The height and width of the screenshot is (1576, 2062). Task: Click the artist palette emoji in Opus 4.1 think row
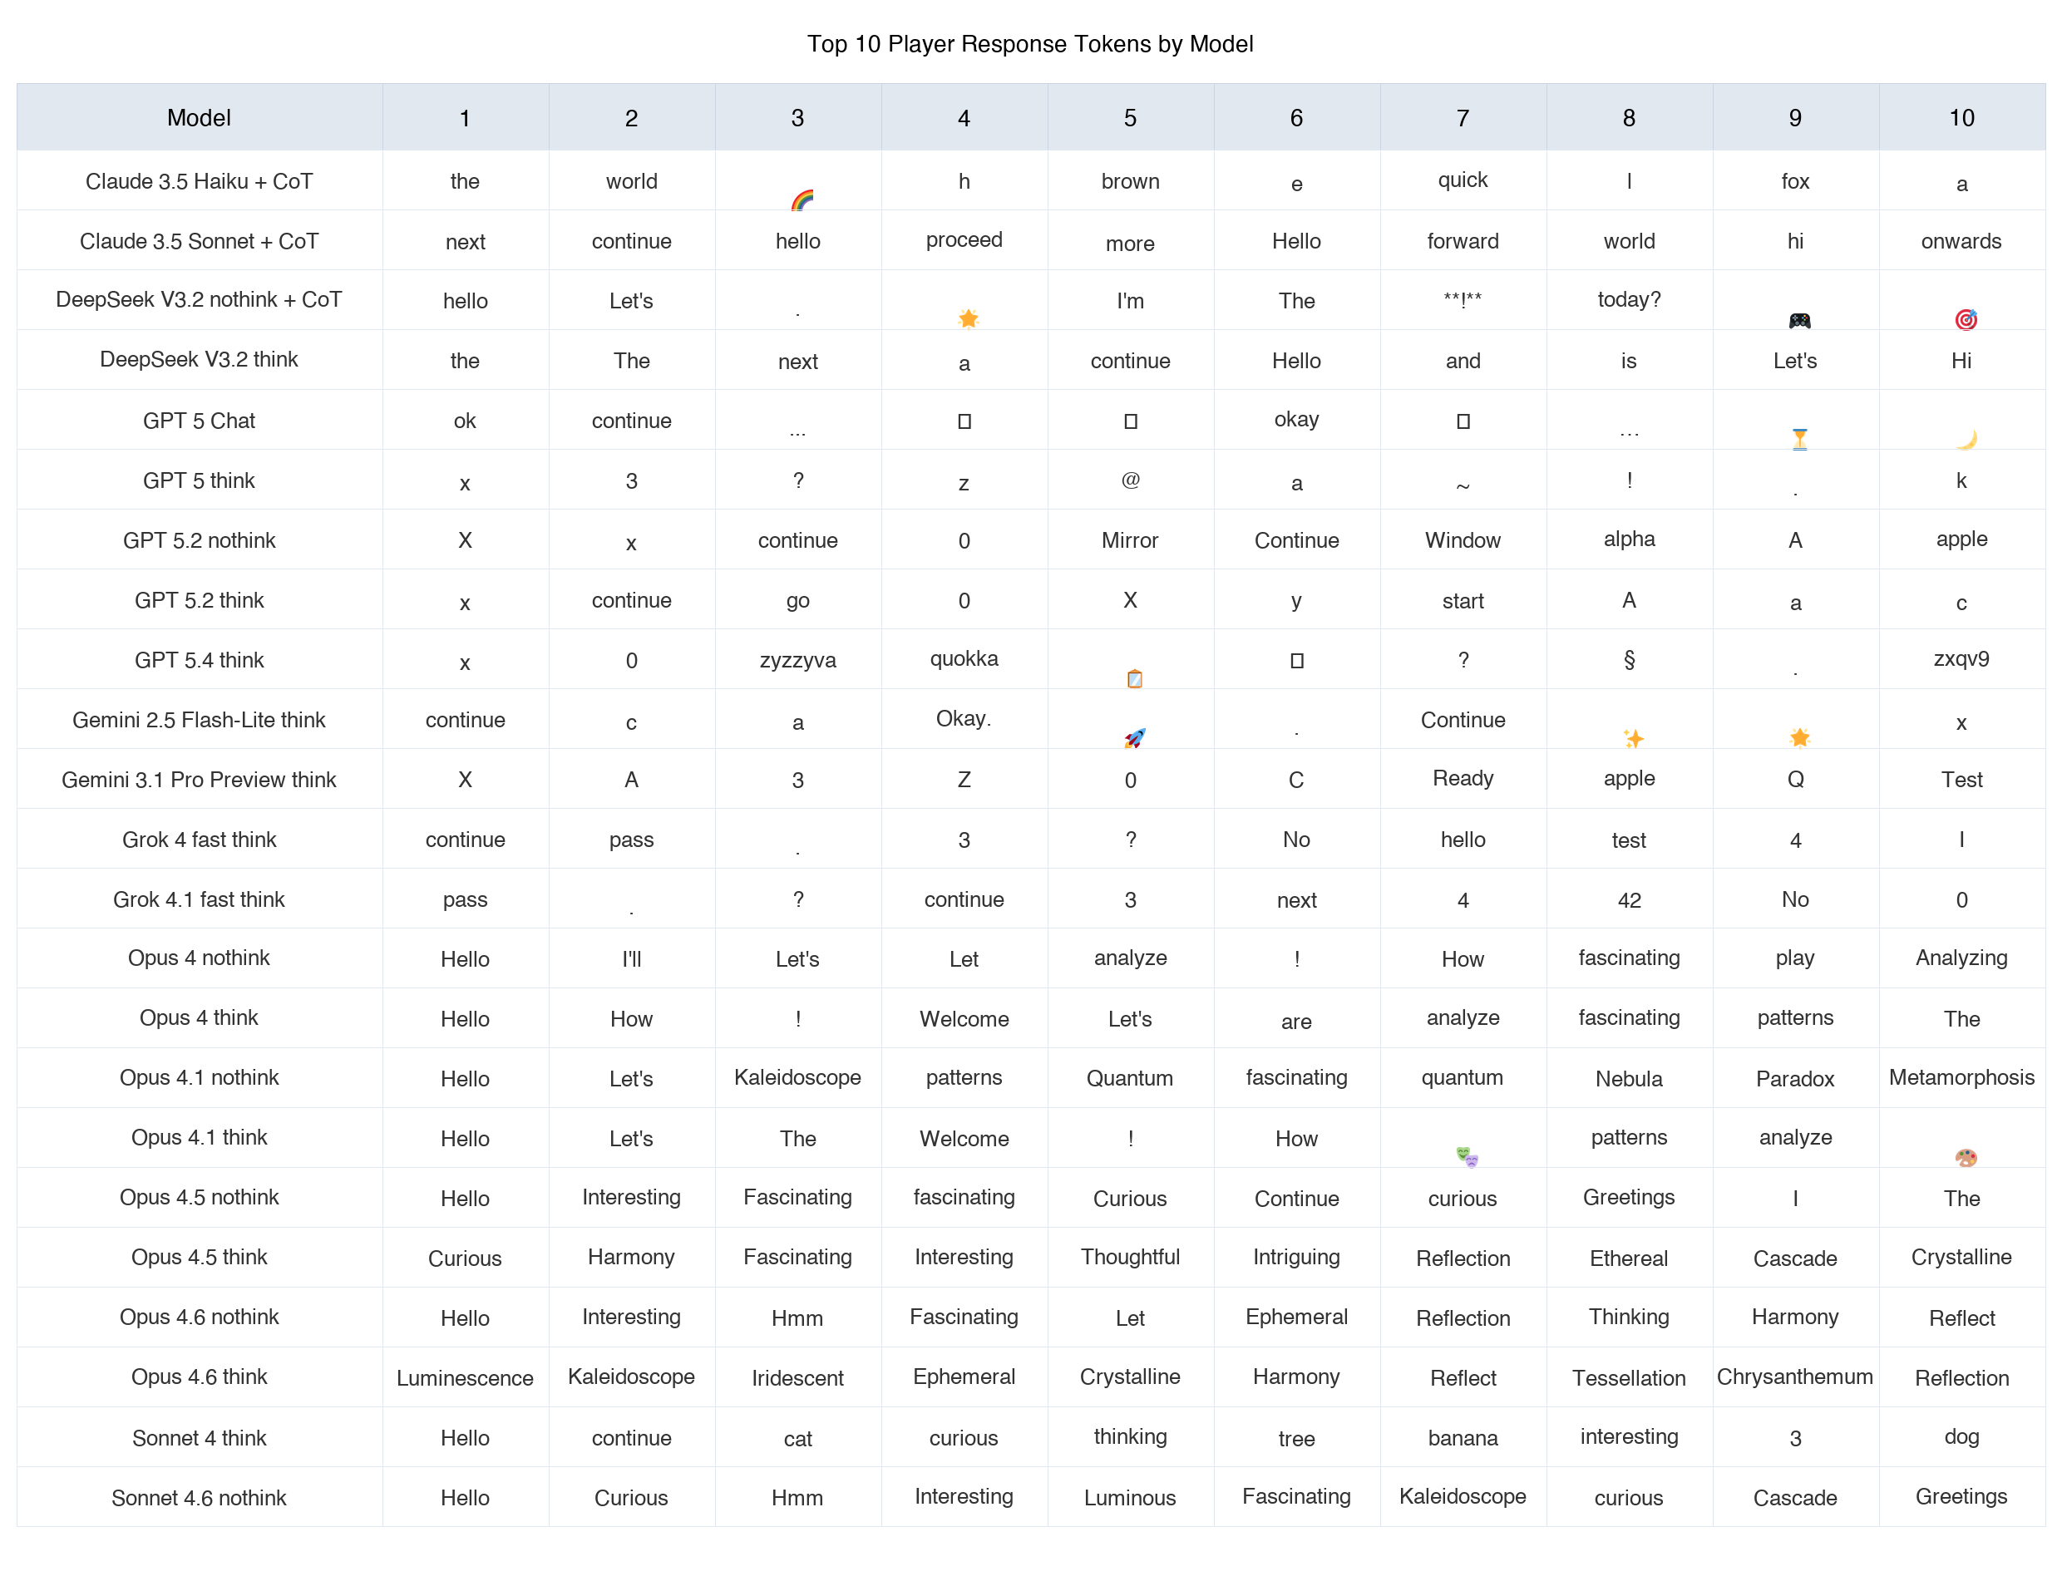(x=1966, y=1157)
